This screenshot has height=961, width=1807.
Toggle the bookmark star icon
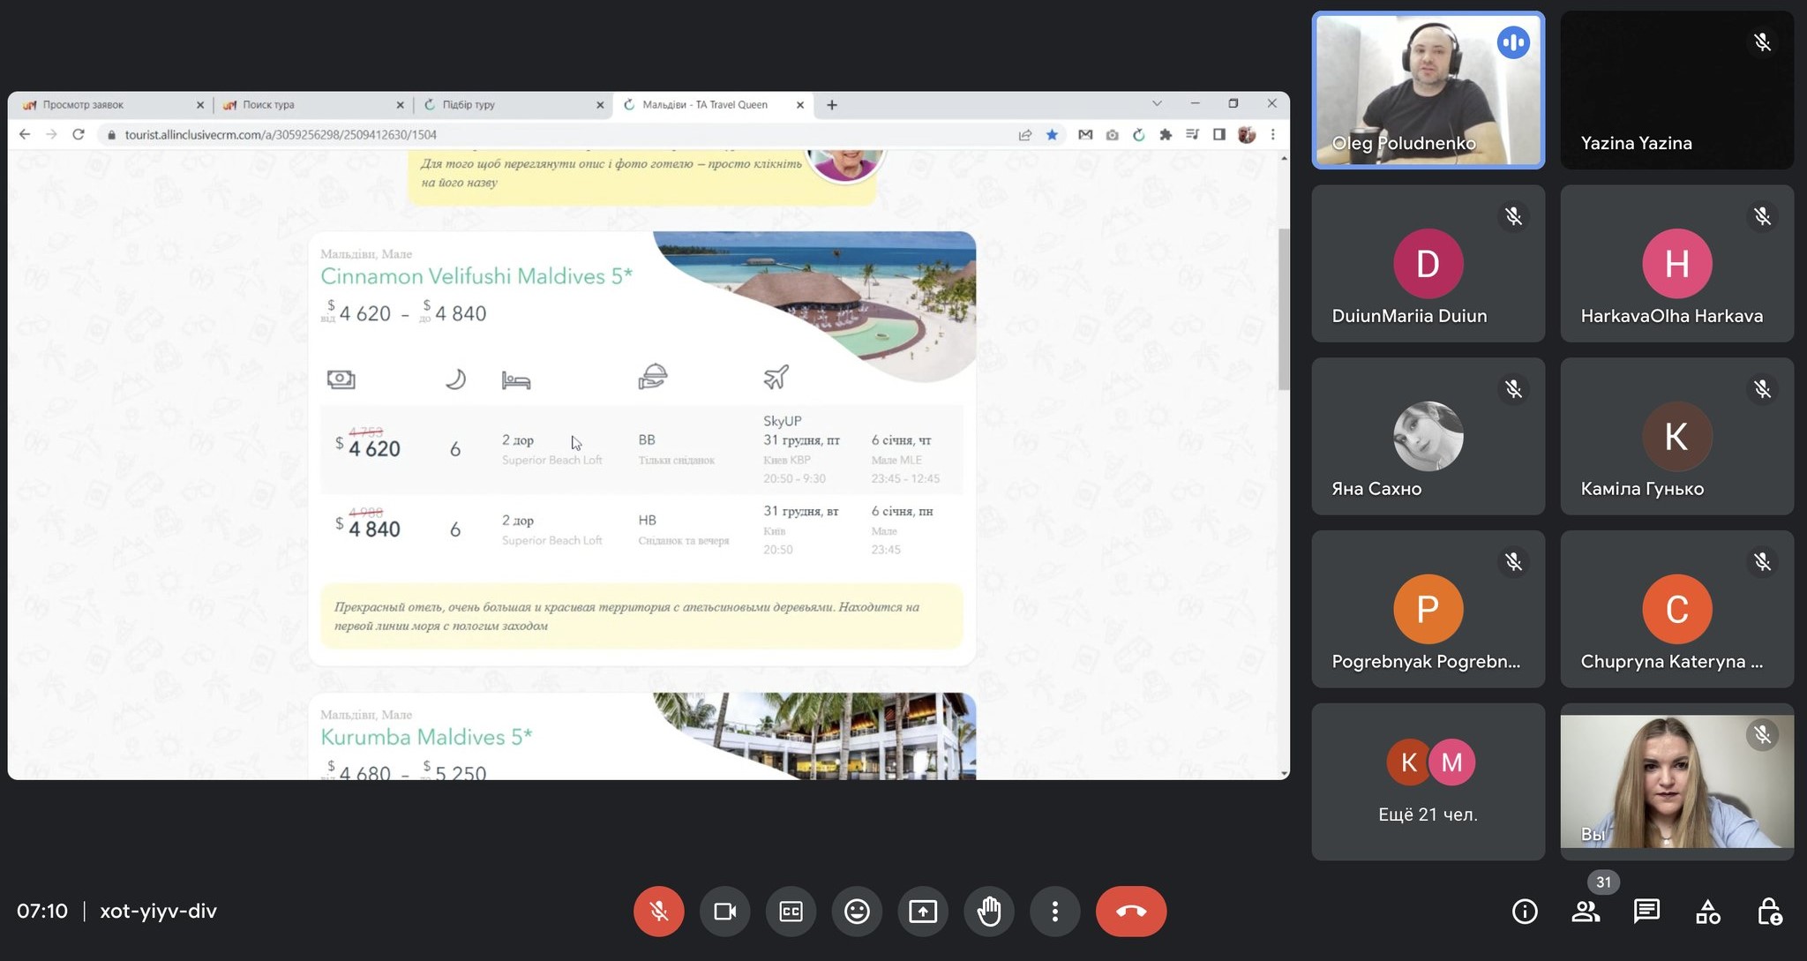[1052, 134]
